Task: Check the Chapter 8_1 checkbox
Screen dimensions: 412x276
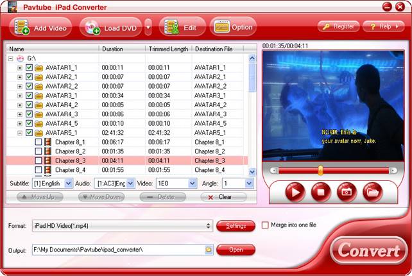Action: click(39, 142)
